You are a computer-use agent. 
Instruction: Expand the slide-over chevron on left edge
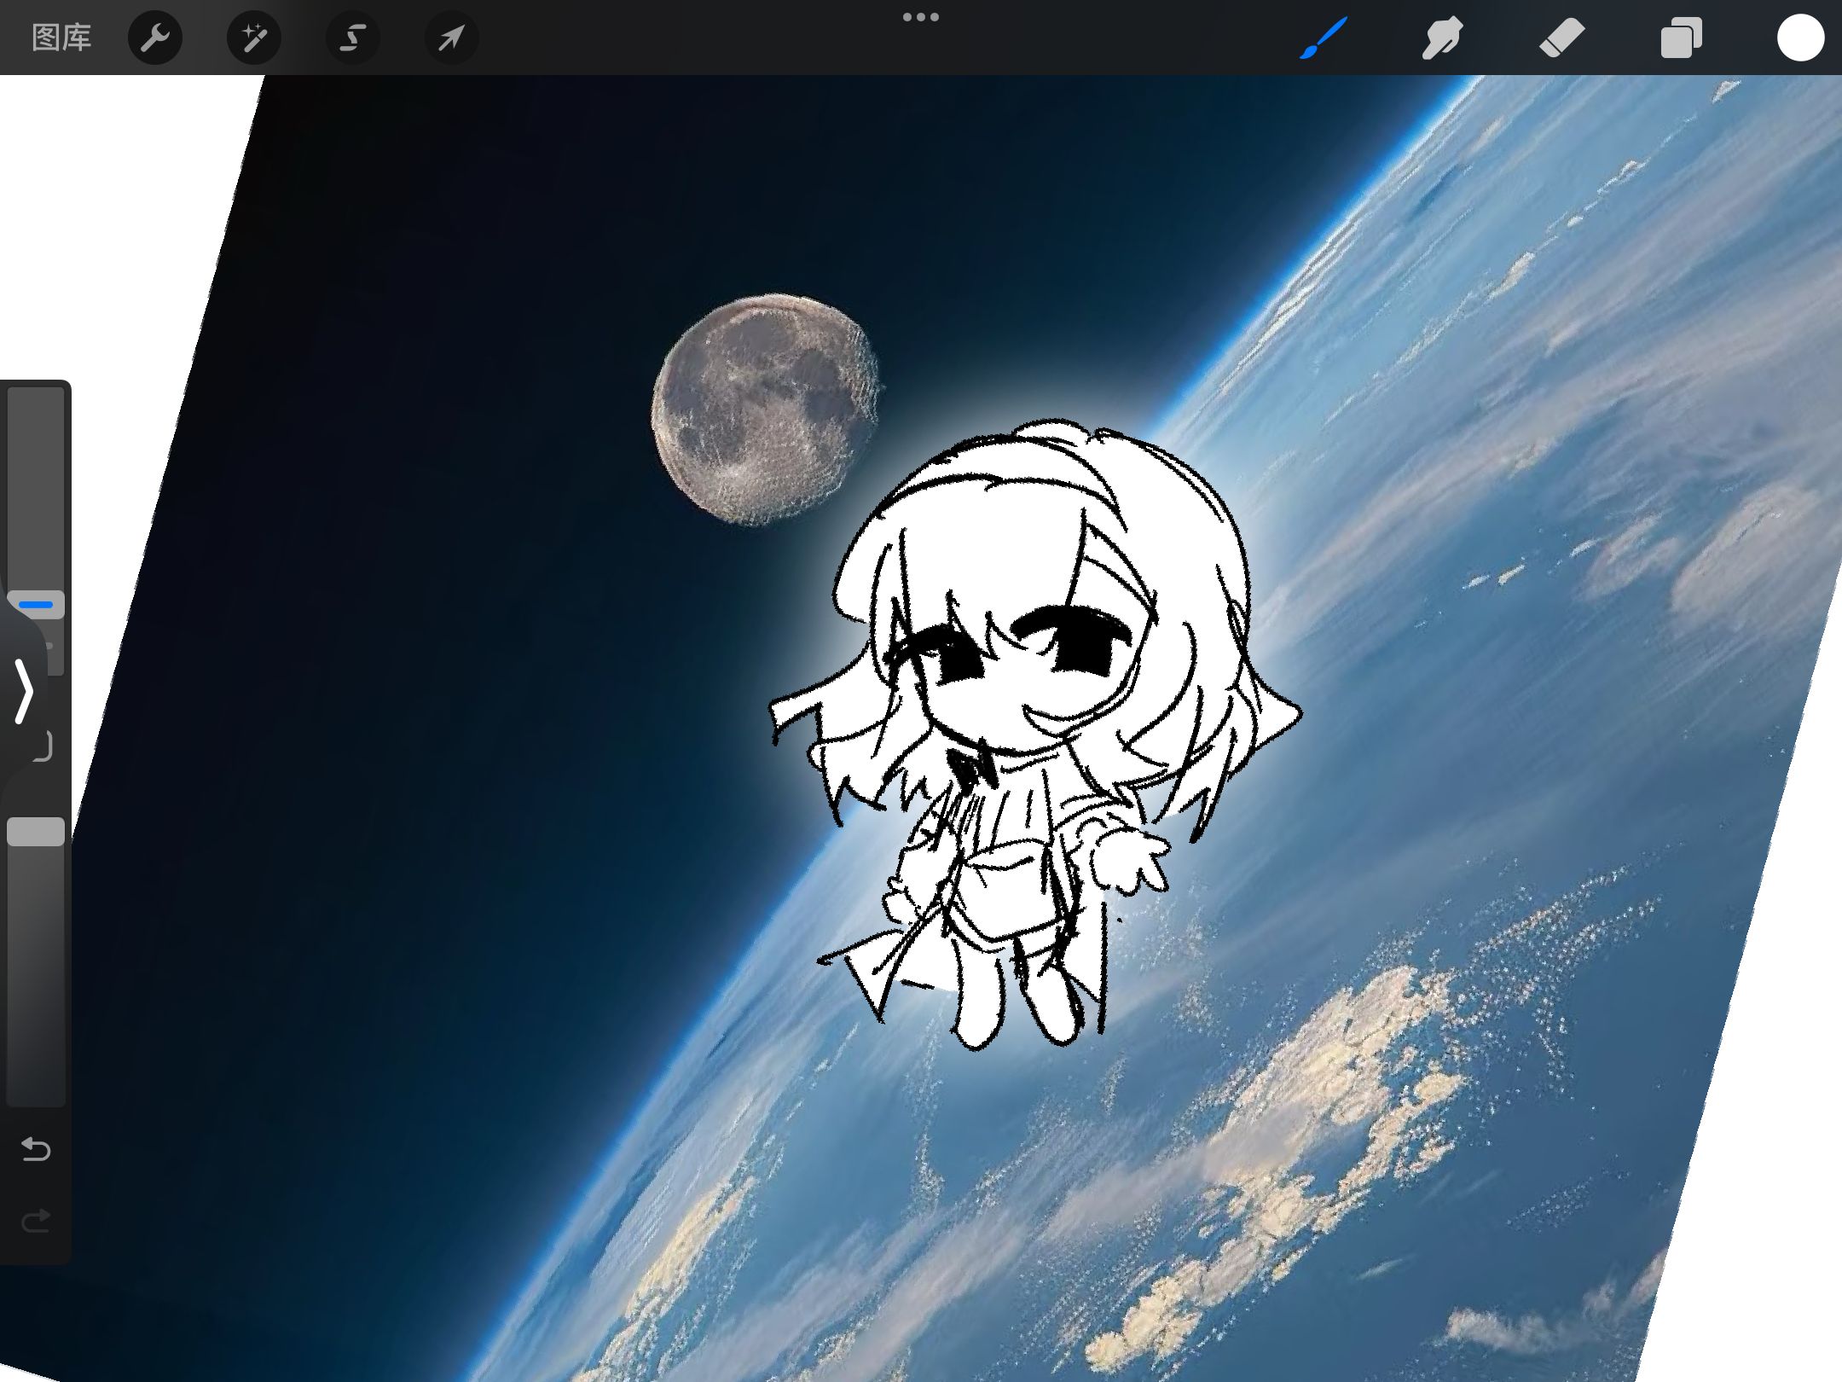[23, 691]
